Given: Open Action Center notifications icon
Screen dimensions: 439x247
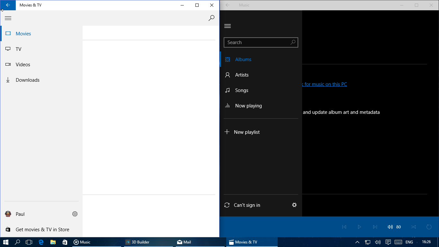Looking at the screenshot, I should pyautogui.click(x=388, y=242).
